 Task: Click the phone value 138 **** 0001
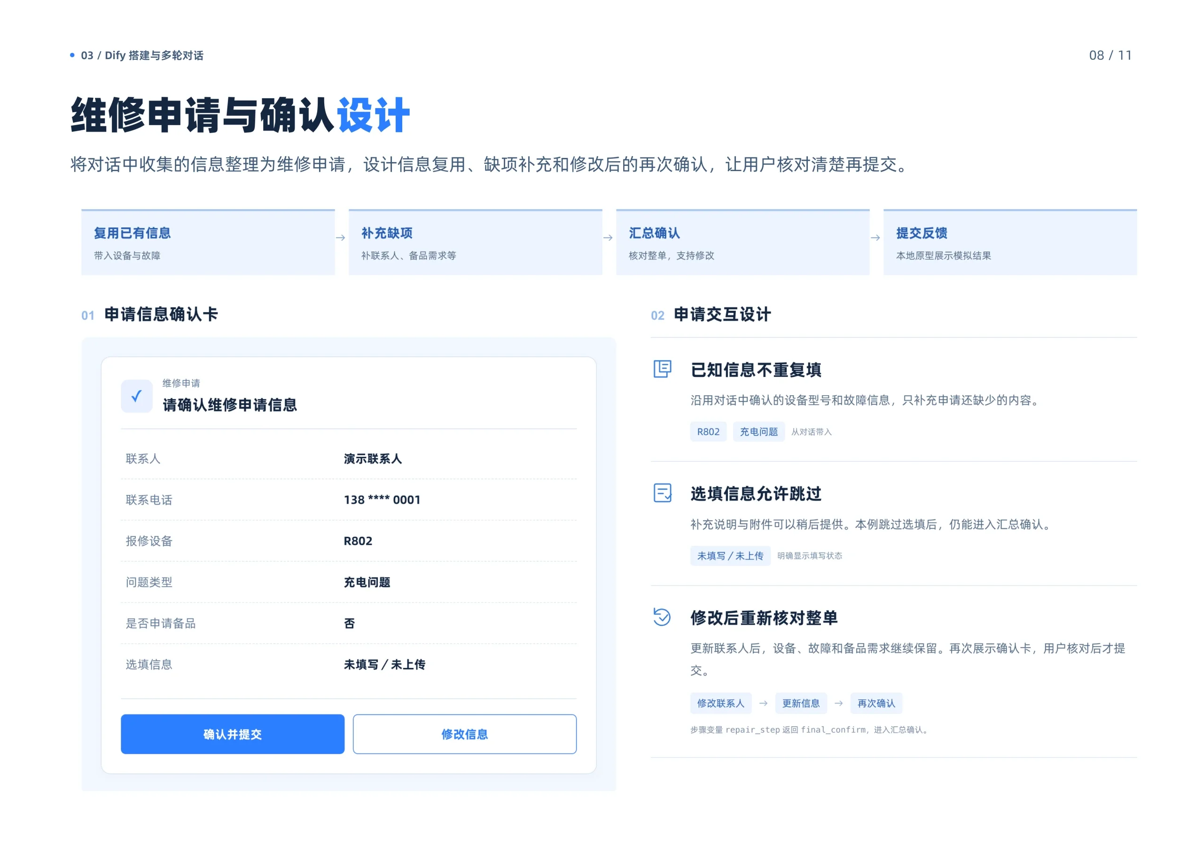[x=382, y=500]
